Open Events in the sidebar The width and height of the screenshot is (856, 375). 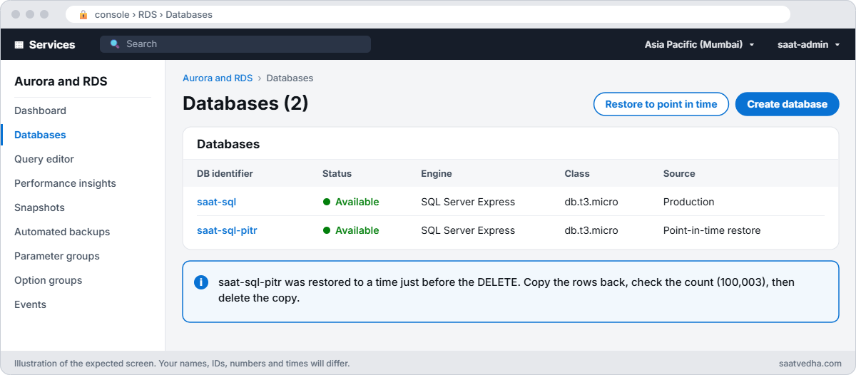pyautogui.click(x=30, y=304)
